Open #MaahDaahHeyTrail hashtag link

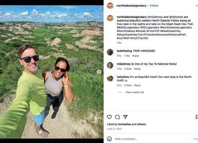tap(130, 34)
